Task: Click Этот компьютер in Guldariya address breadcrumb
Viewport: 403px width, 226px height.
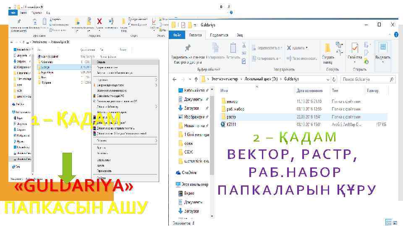Action: pyautogui.click(x=225, y=79)
